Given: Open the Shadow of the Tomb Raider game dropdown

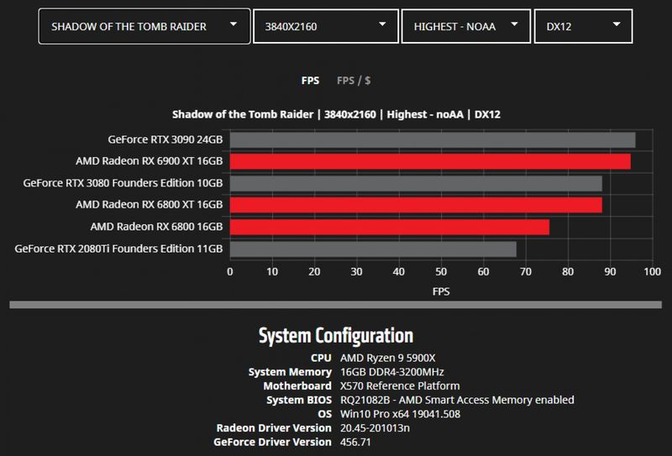Looking at the screenshot, I should pyautogui.click(x=144, y=26).
